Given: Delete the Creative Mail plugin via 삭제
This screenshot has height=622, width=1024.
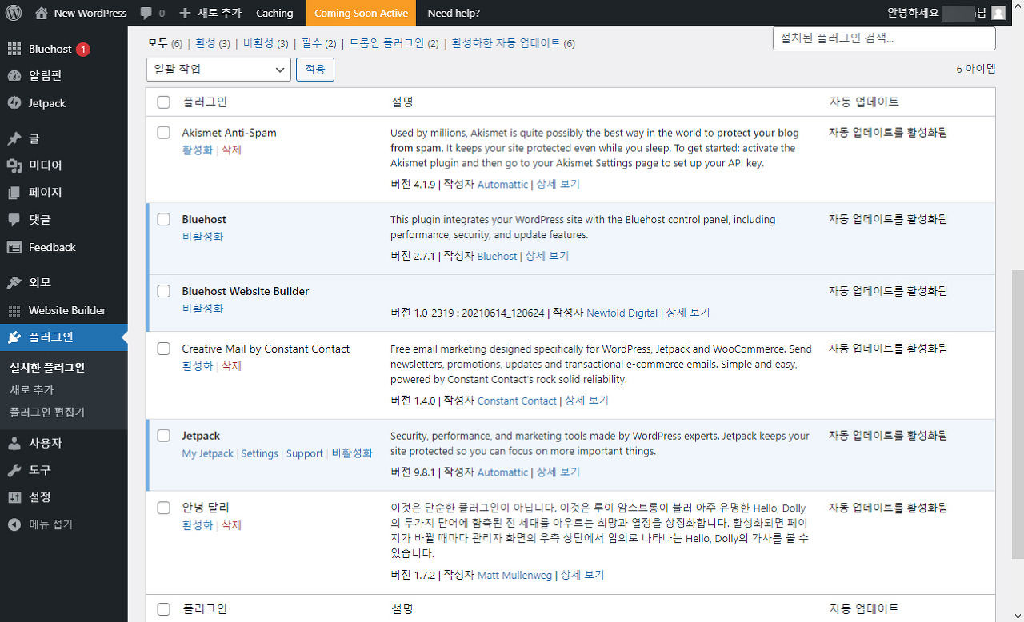Looking at the screenshot, I should coord(231,366).
